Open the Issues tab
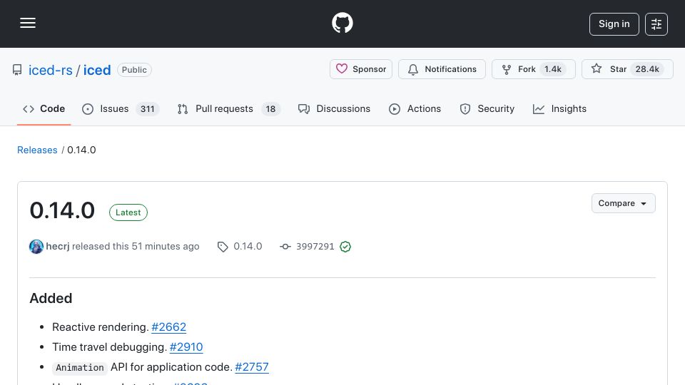685x385 pixels. coord(120,108)
